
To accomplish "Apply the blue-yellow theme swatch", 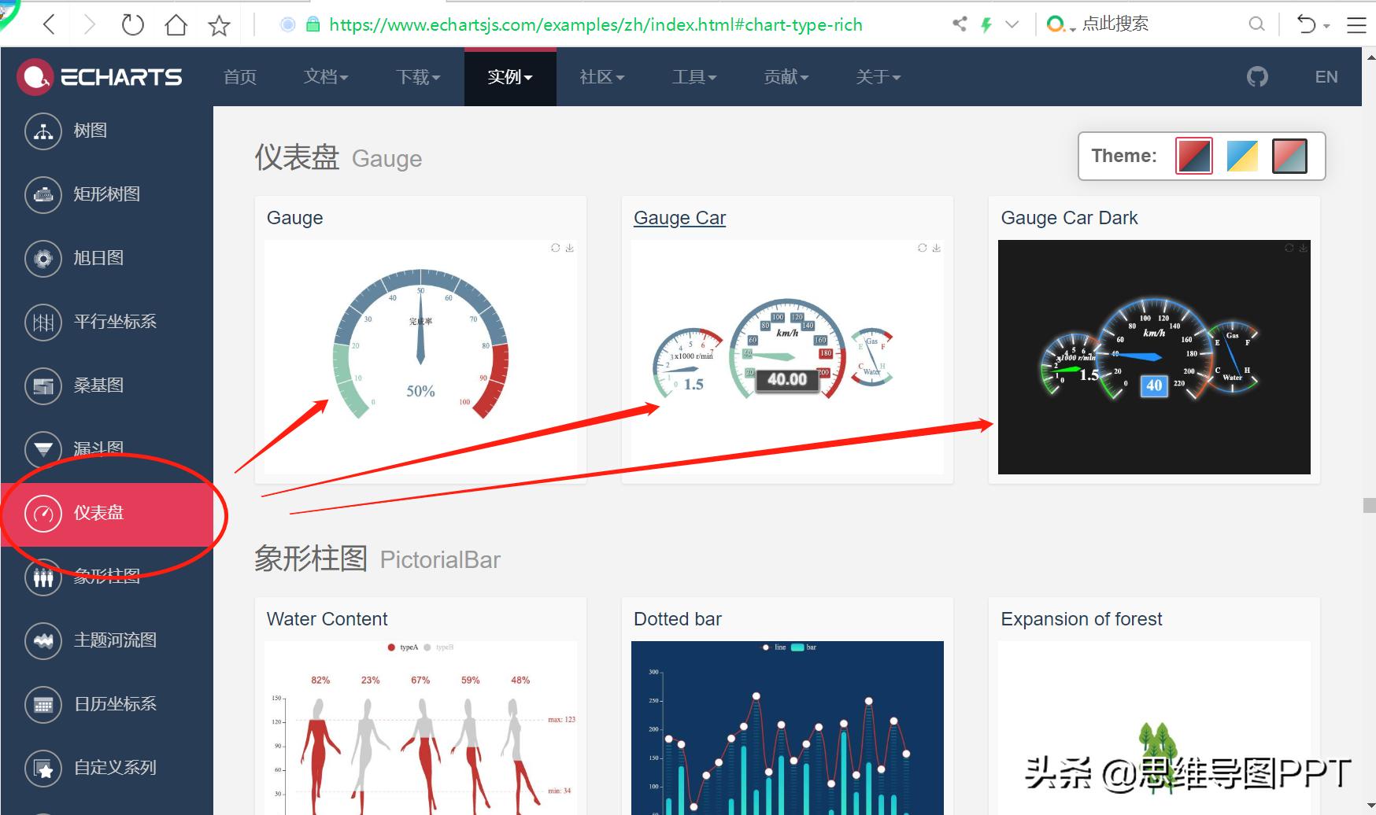I will [1241, 156].
